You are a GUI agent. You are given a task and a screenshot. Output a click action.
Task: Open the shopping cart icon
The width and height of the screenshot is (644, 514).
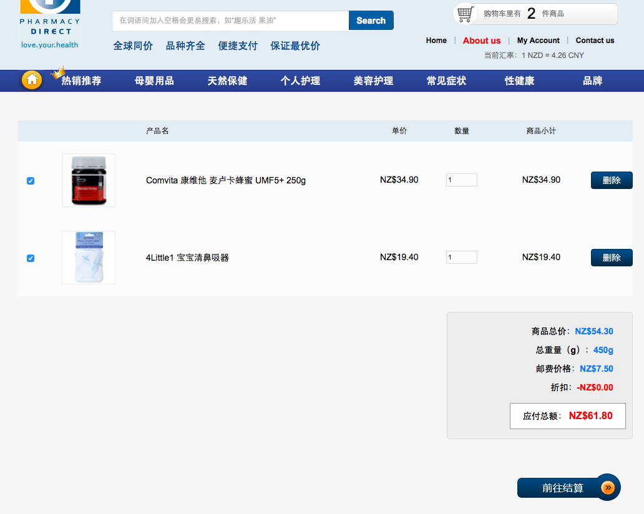(464, 14)
